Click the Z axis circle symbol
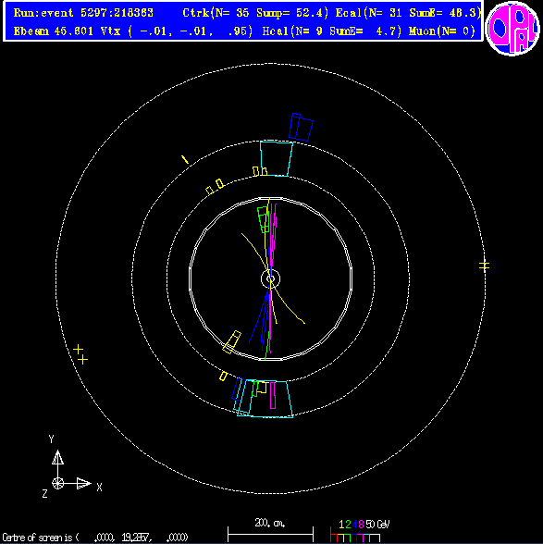Image resolution: width=543 pixels, height=544 pixels. pos(58,483)
